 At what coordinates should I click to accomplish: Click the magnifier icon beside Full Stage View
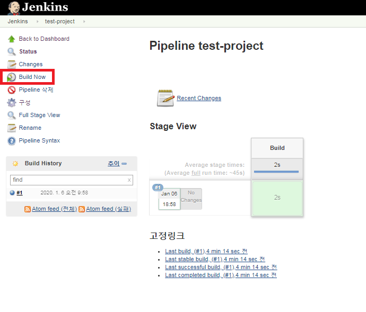click(12, 115)
